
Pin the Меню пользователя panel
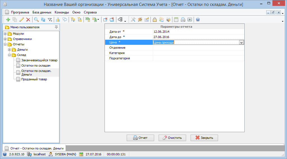[x=56, y=27]
